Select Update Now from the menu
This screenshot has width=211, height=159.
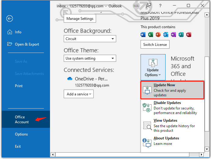pos(172,90)
